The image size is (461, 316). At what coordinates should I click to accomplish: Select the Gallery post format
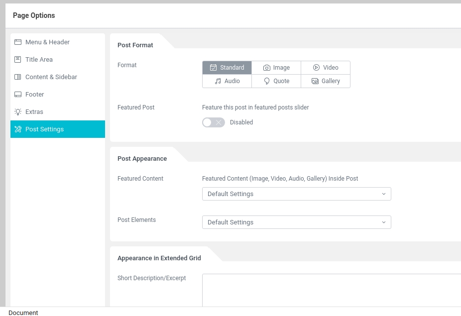point(326,81)
